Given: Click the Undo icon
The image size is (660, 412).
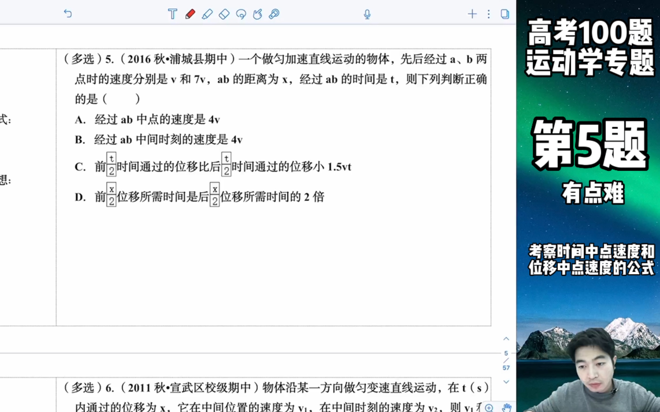Looking at the screenshot, I should pyautogui.click(x=68, y=14).
